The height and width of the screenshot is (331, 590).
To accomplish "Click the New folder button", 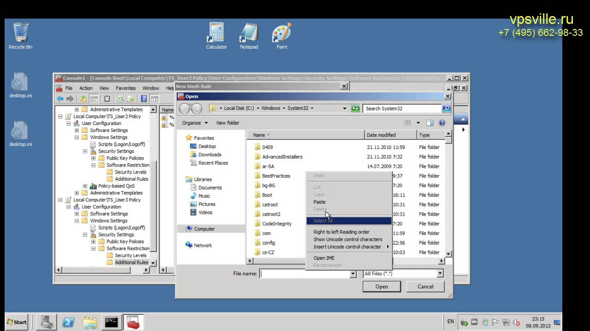I will [228, 123].
